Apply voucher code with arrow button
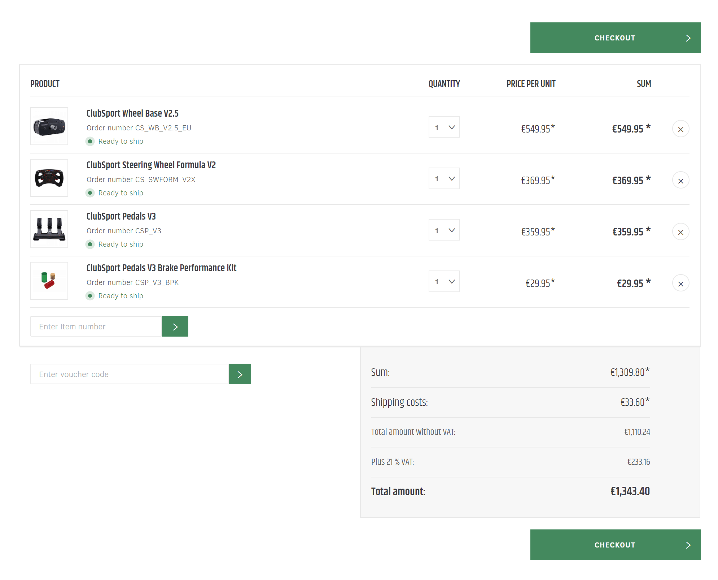This screenshot has width=718, height=580. pos(240,374)
